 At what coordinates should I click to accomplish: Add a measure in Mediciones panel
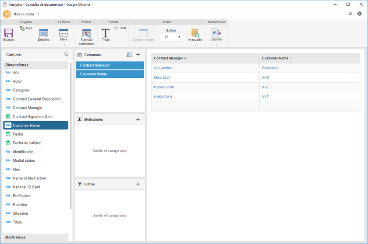(x=138, y=119)
